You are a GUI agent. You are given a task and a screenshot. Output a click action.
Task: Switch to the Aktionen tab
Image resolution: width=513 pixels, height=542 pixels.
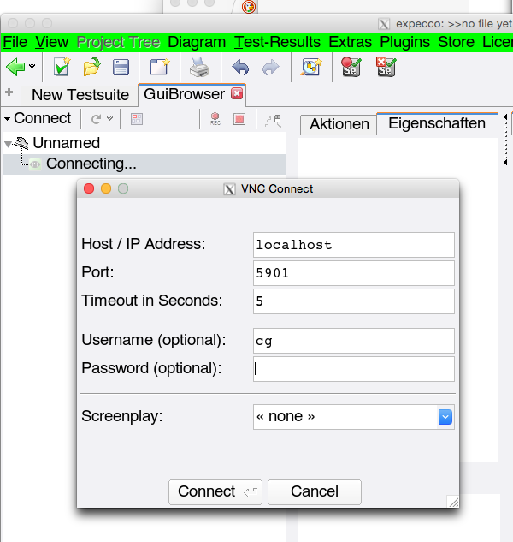point(339,124)
